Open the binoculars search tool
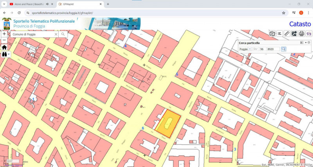 (4, 54)
